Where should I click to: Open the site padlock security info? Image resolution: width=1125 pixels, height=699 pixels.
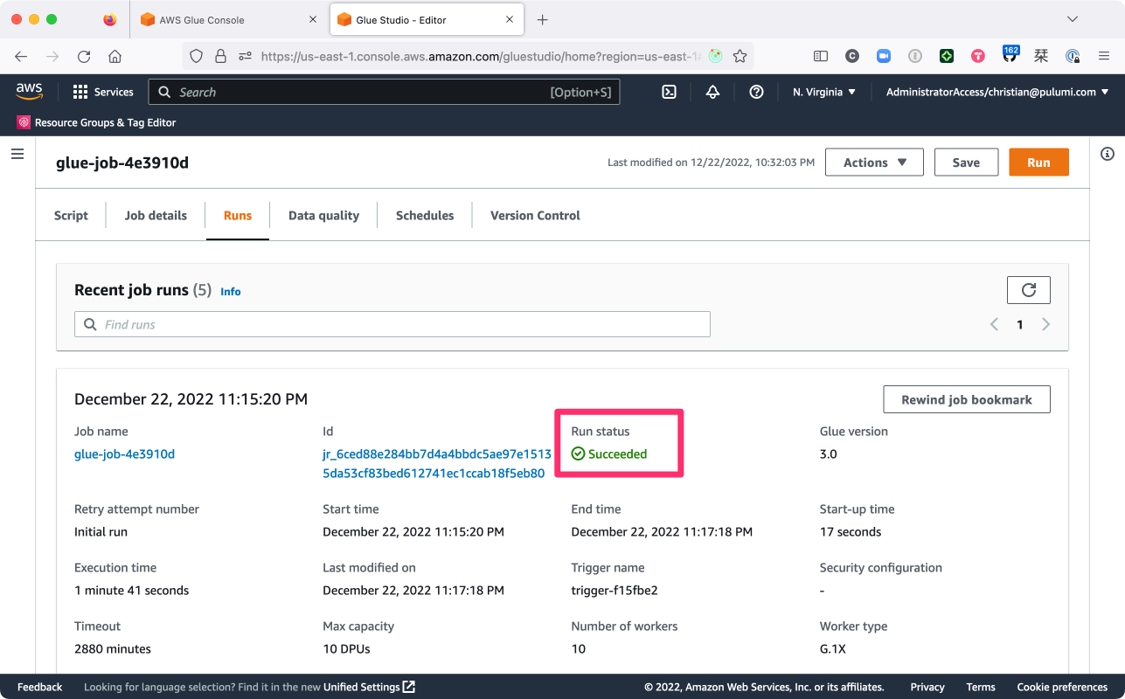(221, 56)
